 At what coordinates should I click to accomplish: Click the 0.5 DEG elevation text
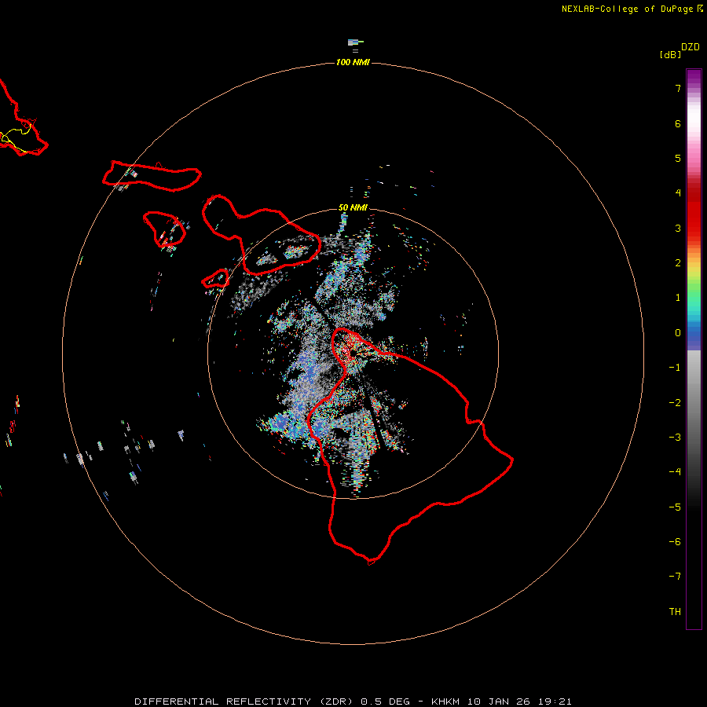coord(386,702)
